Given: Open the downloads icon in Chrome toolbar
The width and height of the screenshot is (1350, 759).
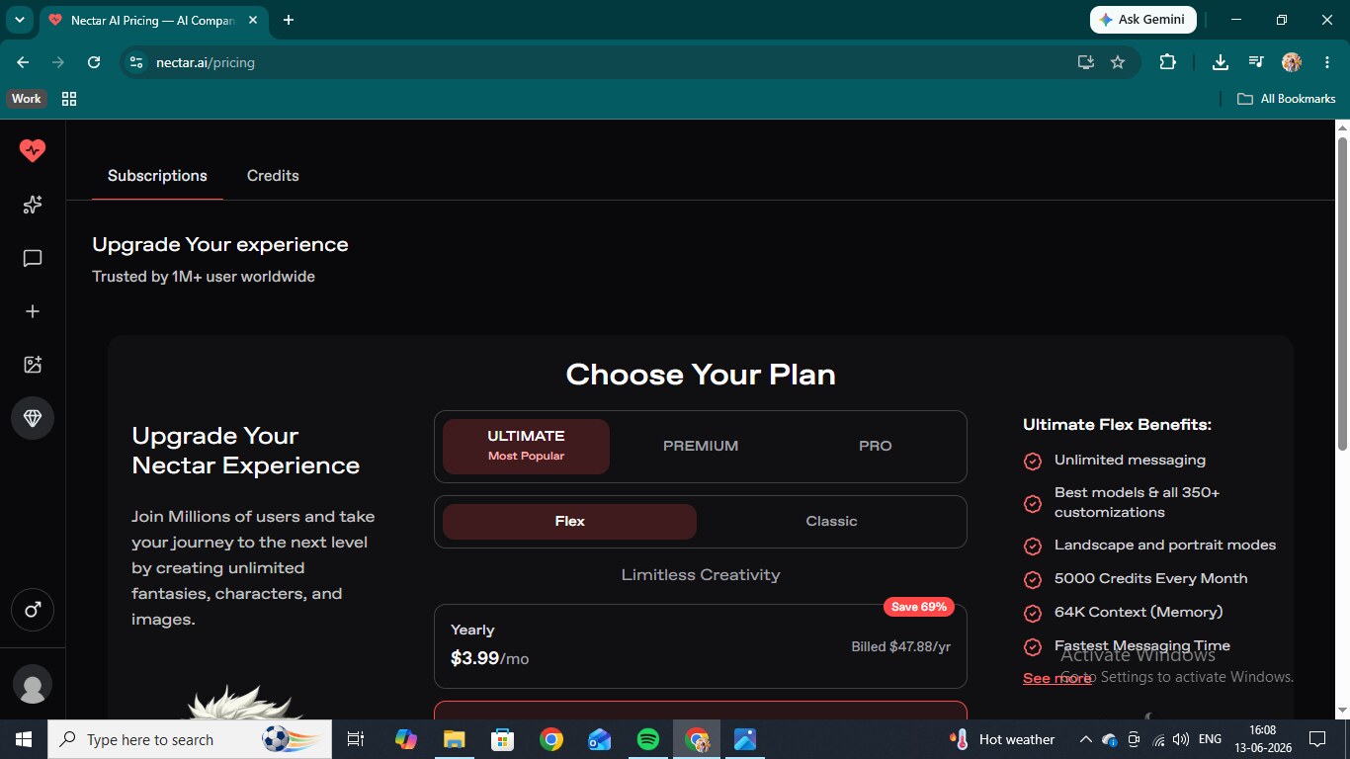Looking at the screenshot, I should 1221,62.
